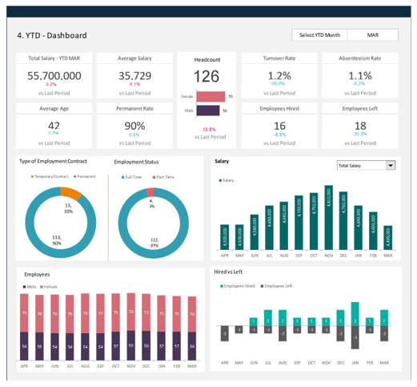Click the AUG hired bar
The height and width of the screenshot is (387, 417).
[283, 318]
